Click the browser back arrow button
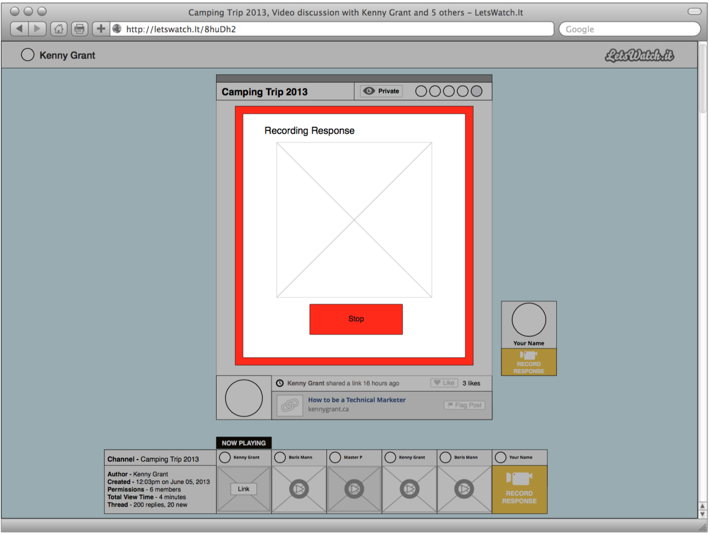Screen dimensions: 710x535 (x=19, y=29)
